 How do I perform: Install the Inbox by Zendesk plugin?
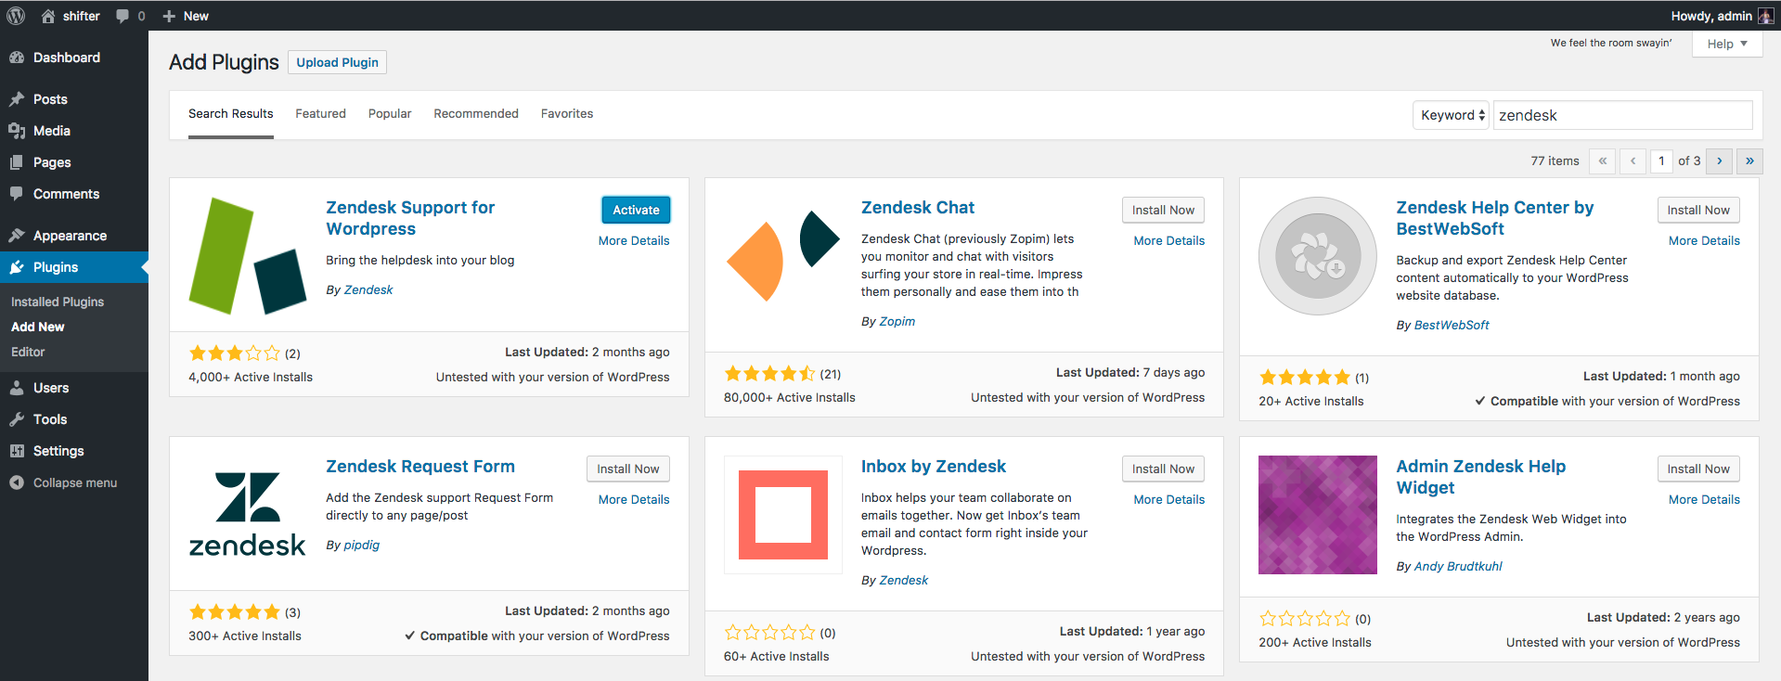point(1163,469)
